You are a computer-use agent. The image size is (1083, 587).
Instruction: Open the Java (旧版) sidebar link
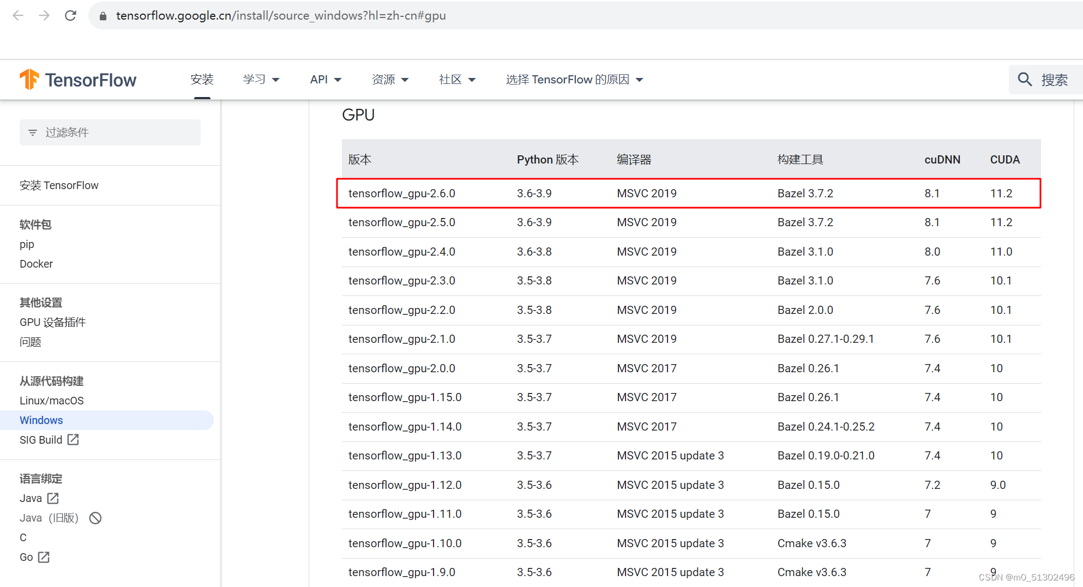pyautogui.click(x=49, y=518)
